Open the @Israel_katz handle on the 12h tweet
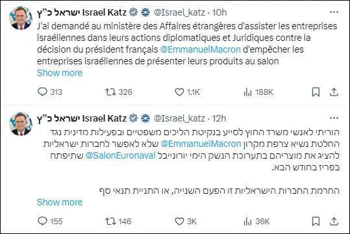The width and height of the screenshot is (350, 234). pos(179,118)
